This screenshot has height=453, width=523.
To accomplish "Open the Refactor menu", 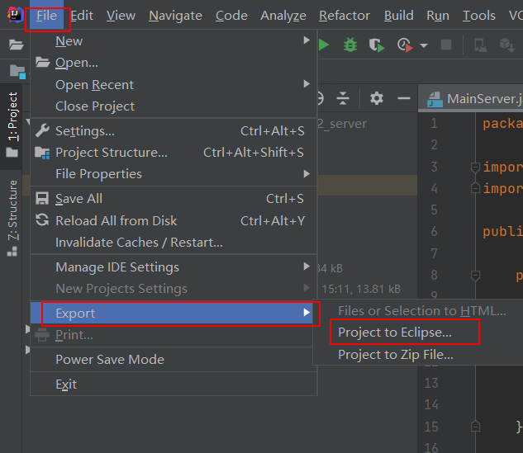I will tap(345, 16).
